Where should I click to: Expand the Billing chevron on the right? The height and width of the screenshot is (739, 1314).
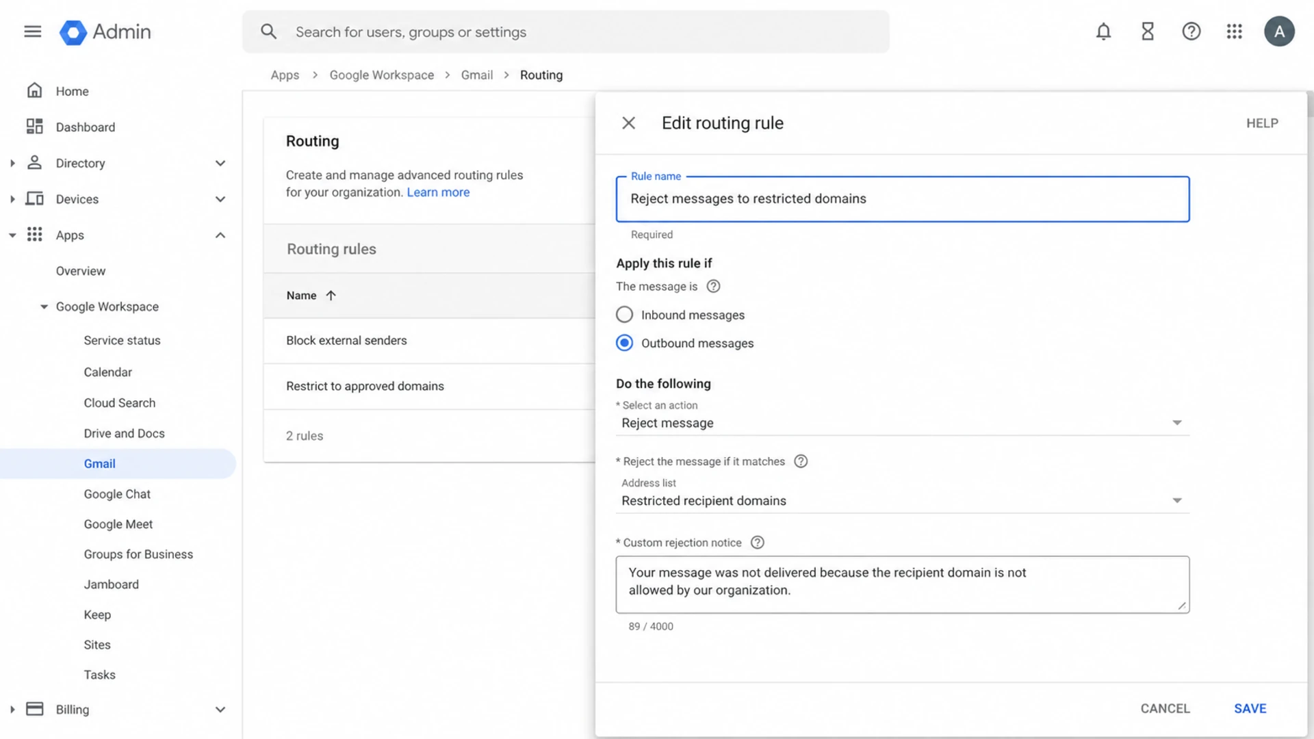click(220, 710)
